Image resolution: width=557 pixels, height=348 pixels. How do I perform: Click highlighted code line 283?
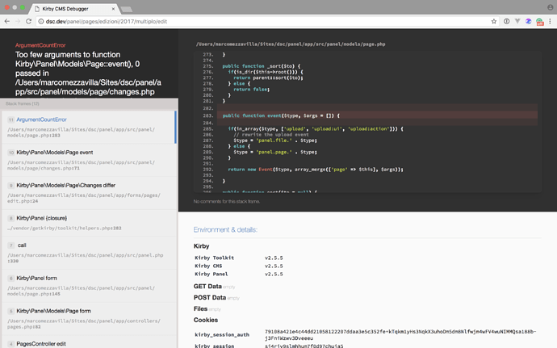point(377,115)
